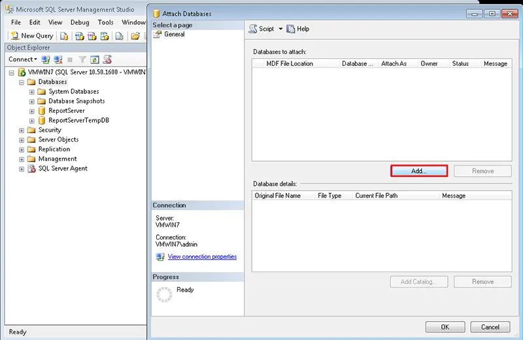The width and height of the screenshot is (523, 340).
Task: Click the Database Engine Query icon
Action: [x=64, y=36]
